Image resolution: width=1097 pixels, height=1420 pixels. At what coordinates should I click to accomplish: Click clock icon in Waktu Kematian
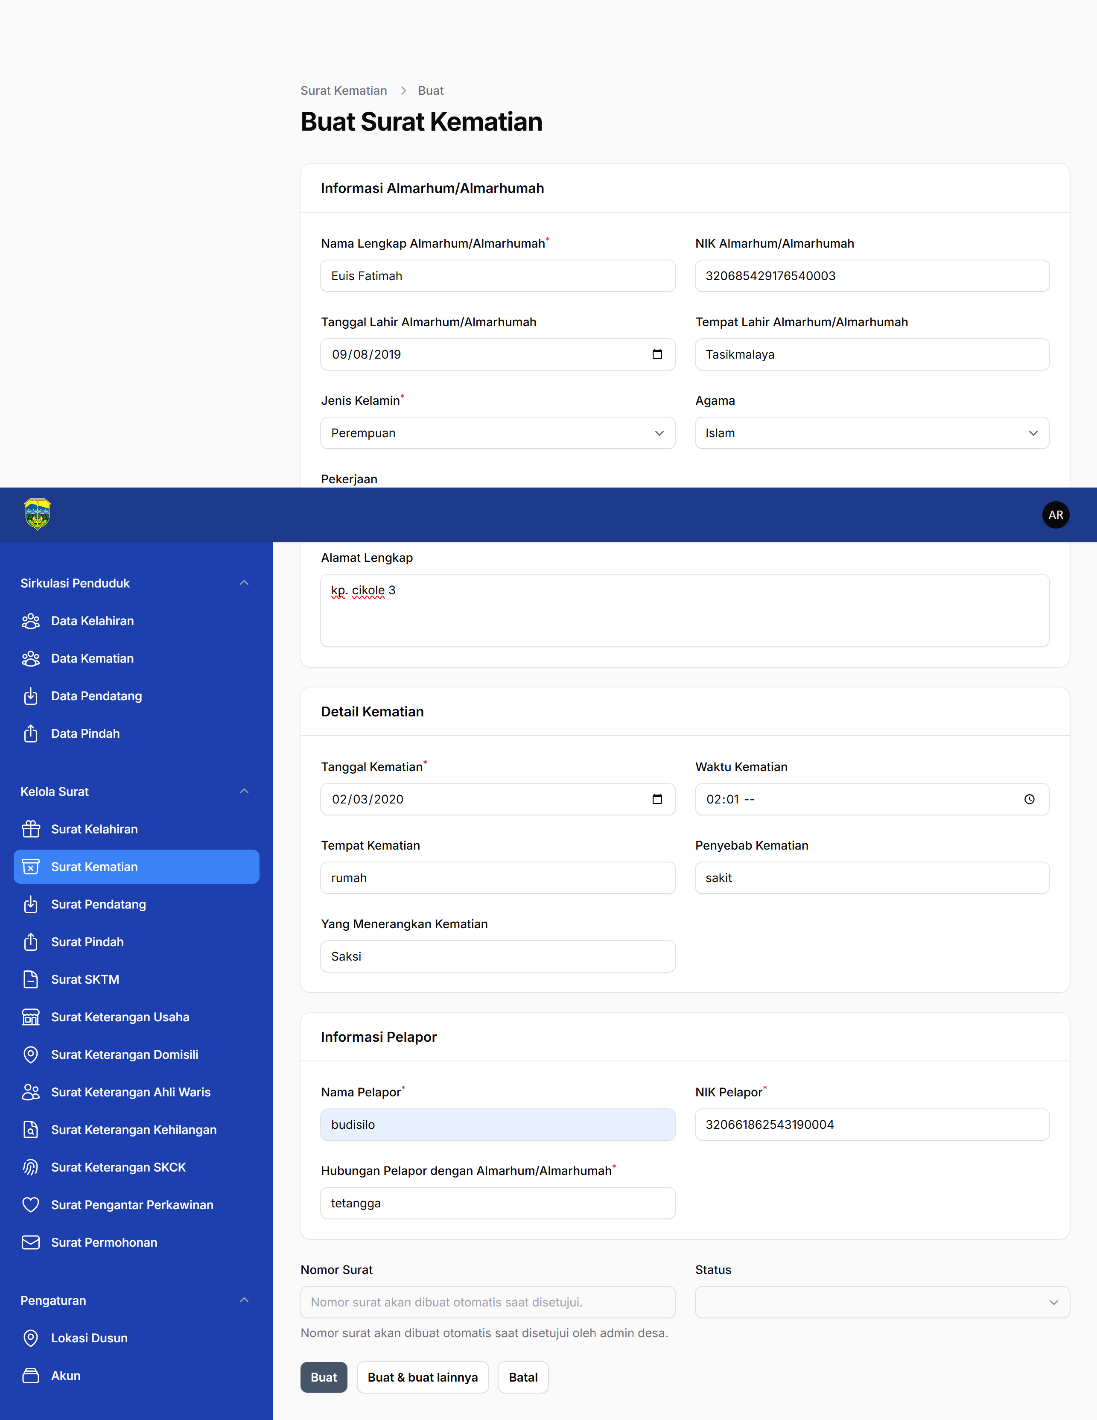tap(1030, 799)
